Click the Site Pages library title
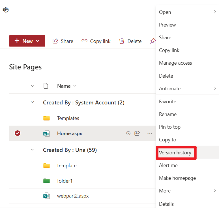The height and width of the screenshot is (208, 219). [x=25, y=67]
